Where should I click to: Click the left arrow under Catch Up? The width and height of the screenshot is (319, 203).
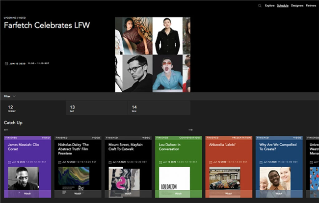pyautogui.click(x=6, y=130)
